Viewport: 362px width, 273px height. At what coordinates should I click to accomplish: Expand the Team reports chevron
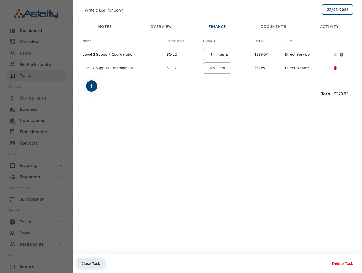tap(61, 233)
